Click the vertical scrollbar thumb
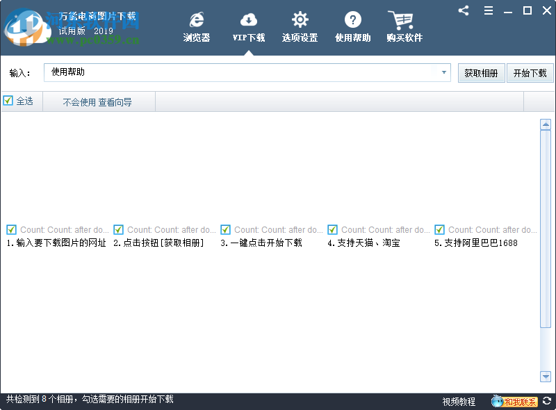556x410 pixels. (546, 229)
